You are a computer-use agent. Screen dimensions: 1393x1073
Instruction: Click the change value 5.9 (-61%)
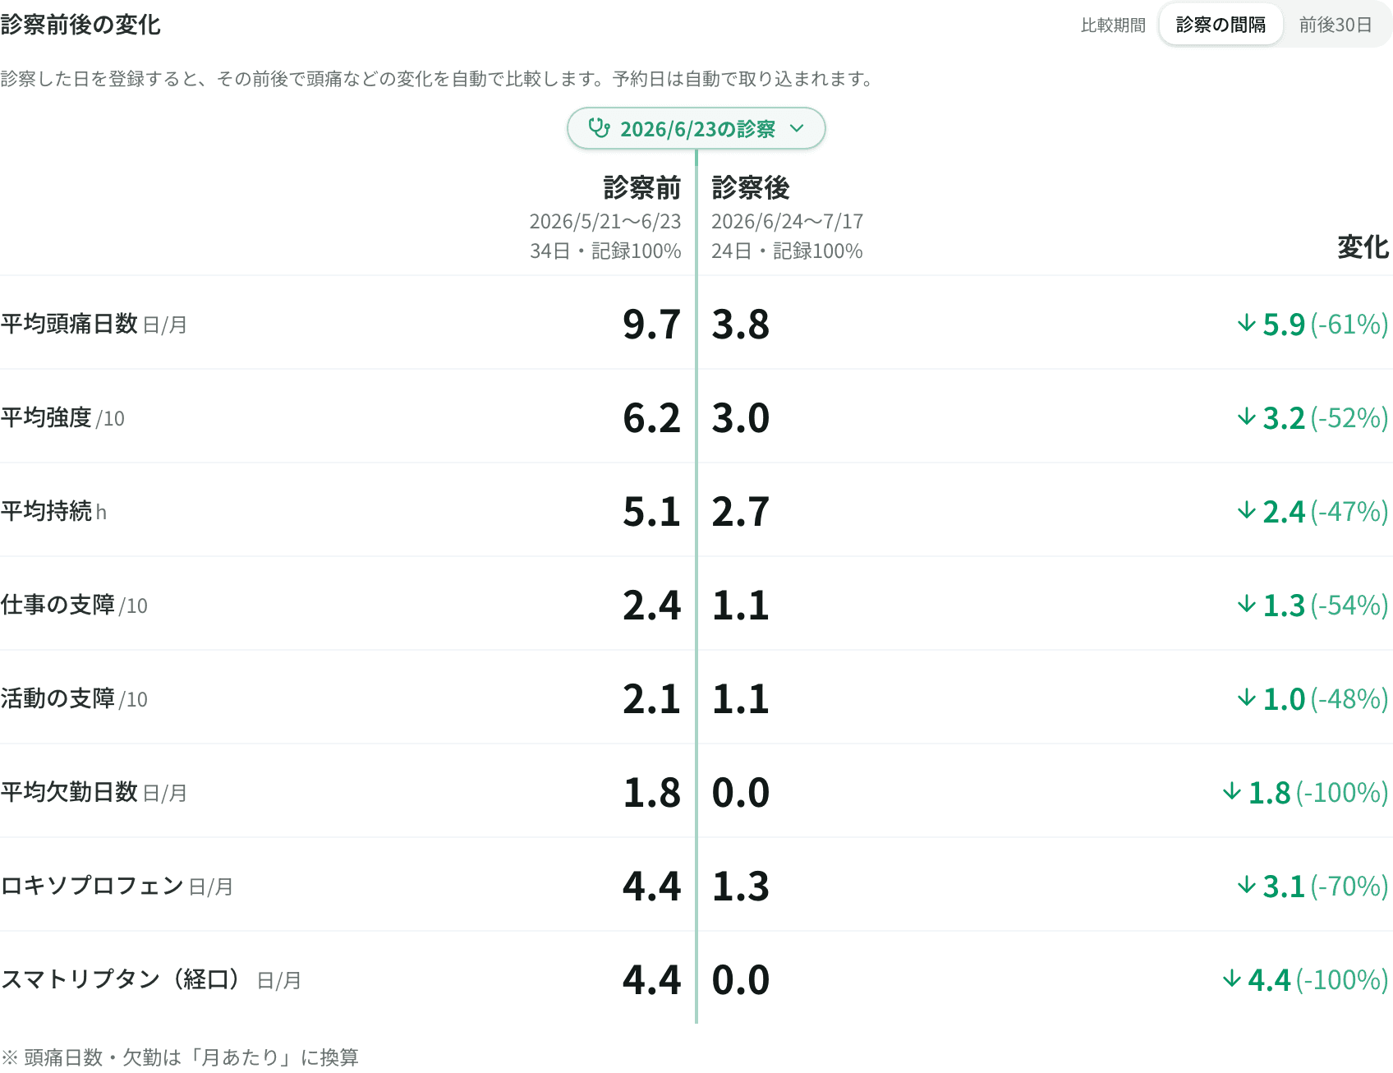(x=1325, y=324)
